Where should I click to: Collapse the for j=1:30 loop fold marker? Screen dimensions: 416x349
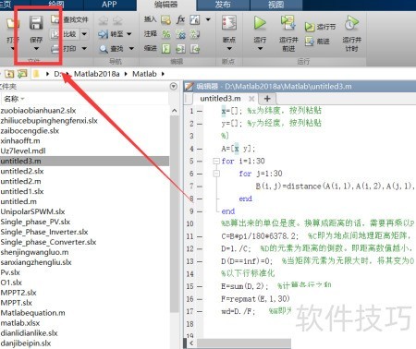216,174
